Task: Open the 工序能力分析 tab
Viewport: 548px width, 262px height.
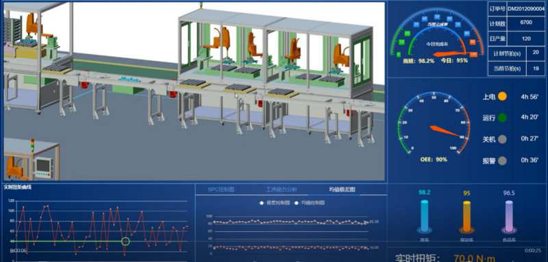Action: pyautogui.click(x=282, y=189)
